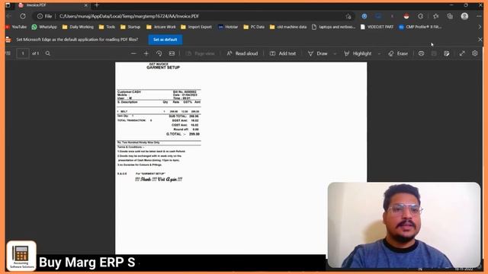Image resolution: width=488 pixels, height=274 pixels.
Task: Print the PDF document
Action: 421,53
